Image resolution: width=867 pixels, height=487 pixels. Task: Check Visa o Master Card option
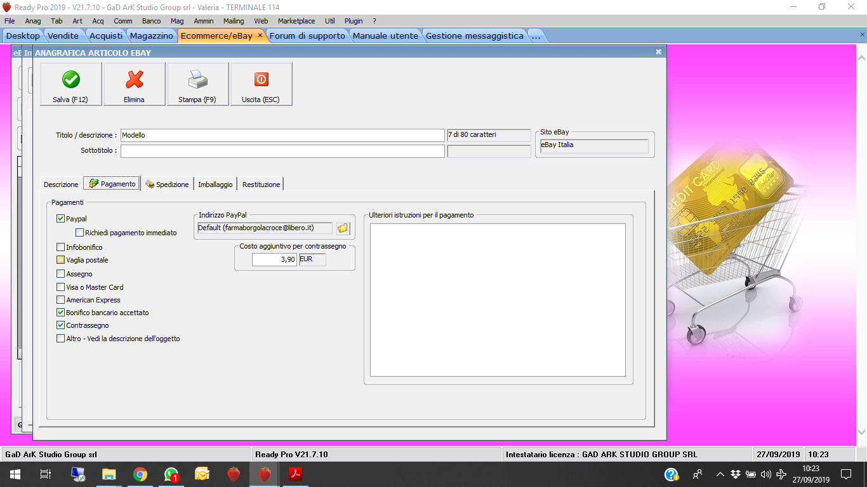click(x=61, y=287)
